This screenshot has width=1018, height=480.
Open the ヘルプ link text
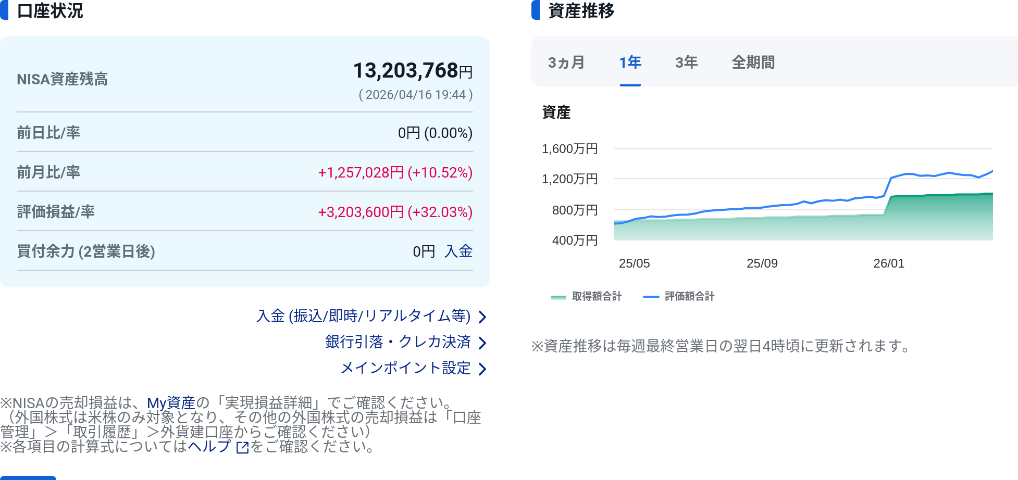[x=209, y=447]
